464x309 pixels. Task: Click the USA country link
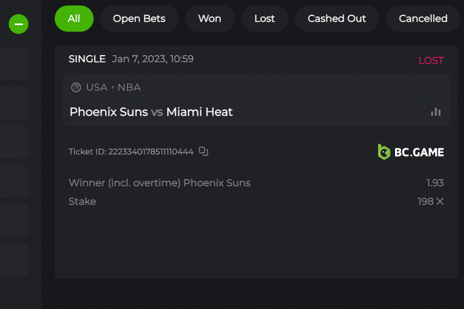pyautogui.click(x=97, y=87)
